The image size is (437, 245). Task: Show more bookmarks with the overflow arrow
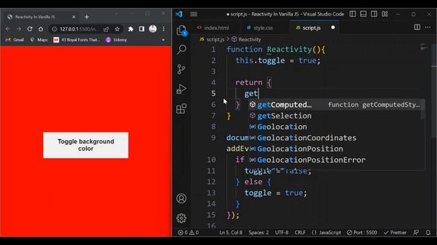163,40
